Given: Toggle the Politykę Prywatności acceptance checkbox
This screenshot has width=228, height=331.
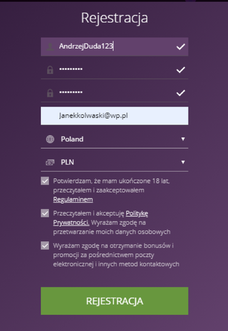Looking at the screenshot, I should coord(45,213).
